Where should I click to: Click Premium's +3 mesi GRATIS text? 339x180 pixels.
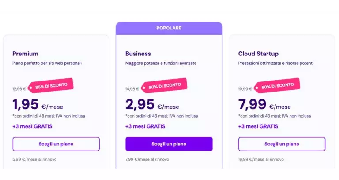pyautogui.click(x=32, y=126)
